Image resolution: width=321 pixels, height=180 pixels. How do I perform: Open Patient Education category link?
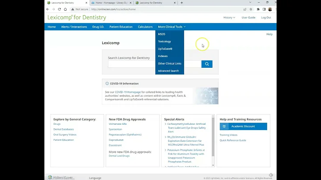tap(63, 140)
